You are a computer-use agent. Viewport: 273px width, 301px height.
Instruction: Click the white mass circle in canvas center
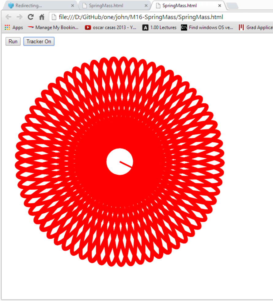click(x=120, y=162)
